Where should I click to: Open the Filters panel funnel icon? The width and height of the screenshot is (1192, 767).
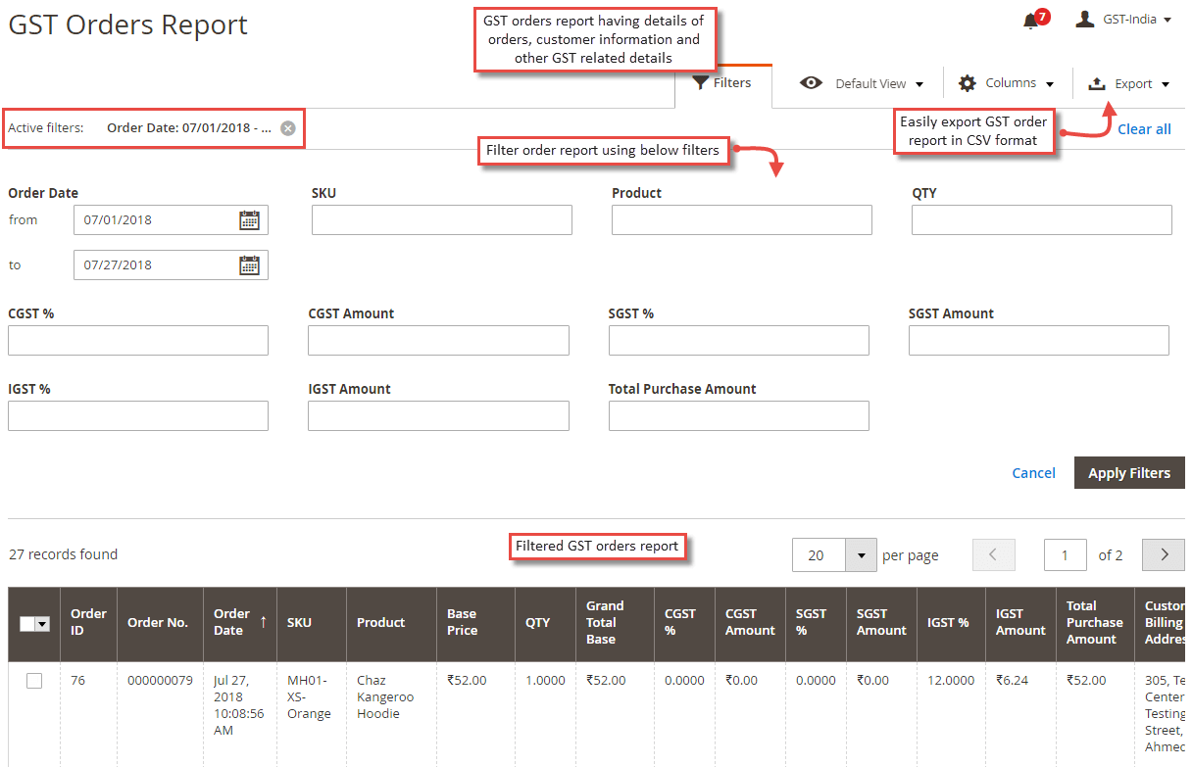[702, 82]
